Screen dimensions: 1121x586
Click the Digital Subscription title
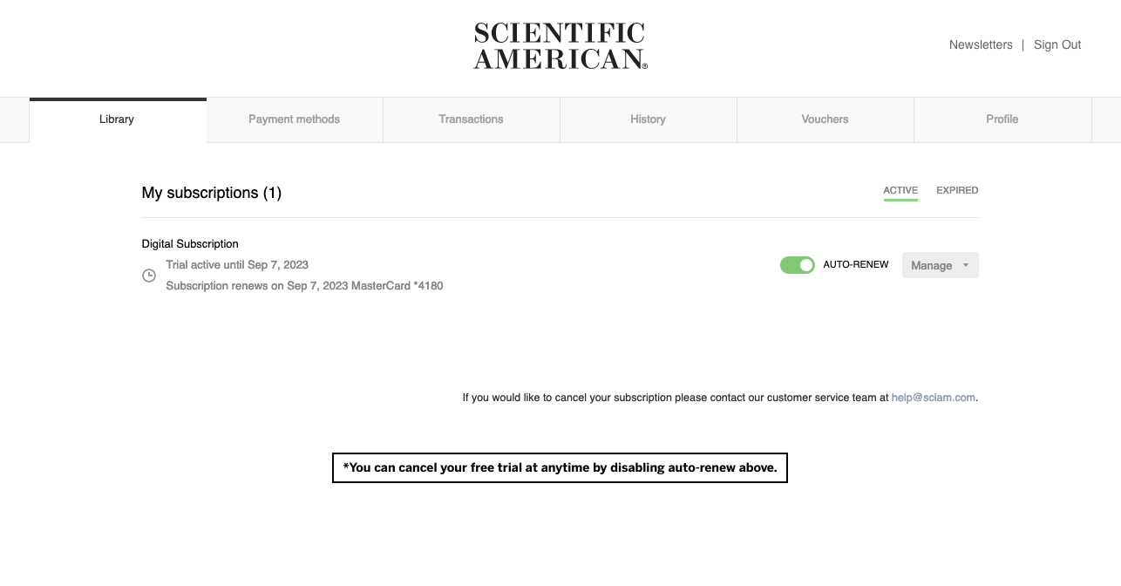(190, 244)
